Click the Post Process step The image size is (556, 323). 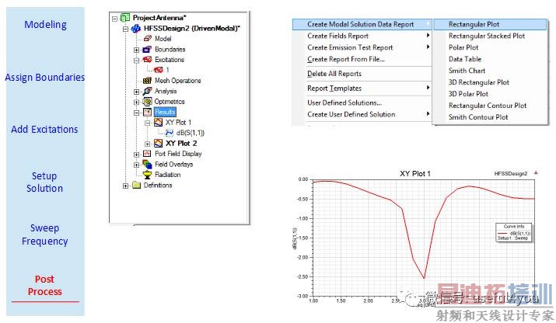tap(44, 285)
